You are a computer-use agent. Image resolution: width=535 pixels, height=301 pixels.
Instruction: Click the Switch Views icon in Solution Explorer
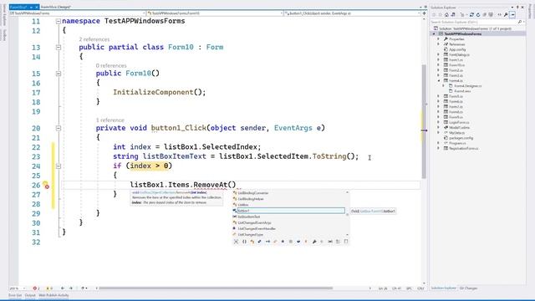(453, 15)
